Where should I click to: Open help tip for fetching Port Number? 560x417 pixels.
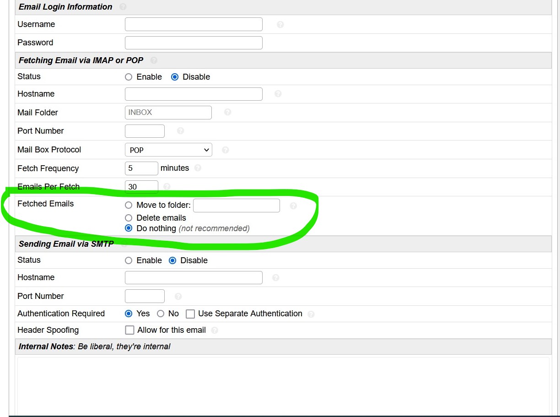click(180, 131)
